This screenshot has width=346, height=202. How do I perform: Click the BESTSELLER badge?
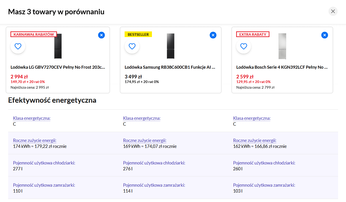[138, 34]
